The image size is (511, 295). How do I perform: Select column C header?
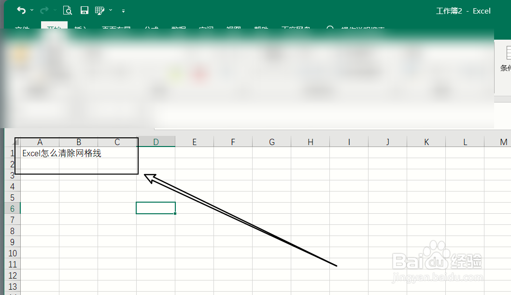(117, 142)
